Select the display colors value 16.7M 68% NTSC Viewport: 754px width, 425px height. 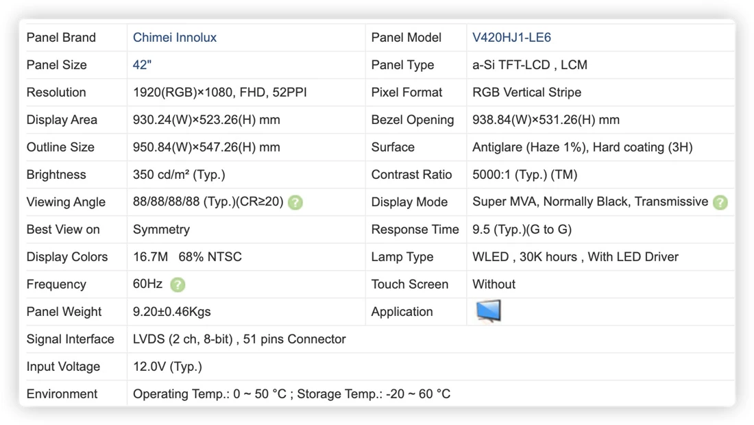[187, 257]
